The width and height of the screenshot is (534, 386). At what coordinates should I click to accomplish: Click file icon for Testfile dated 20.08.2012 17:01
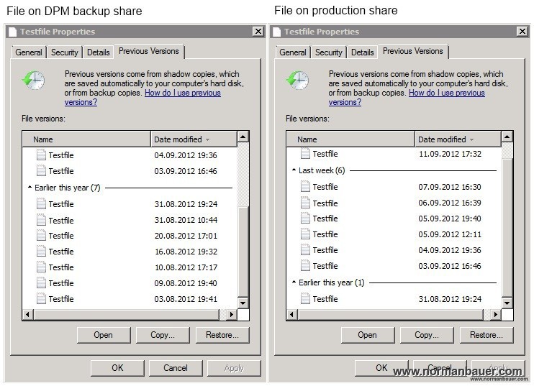tap(41, 236)
